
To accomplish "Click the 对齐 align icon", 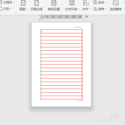I will click(86, 3).
